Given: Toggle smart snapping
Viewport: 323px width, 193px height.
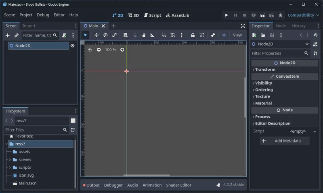Looking at the screenshot, I should (164, 35).
